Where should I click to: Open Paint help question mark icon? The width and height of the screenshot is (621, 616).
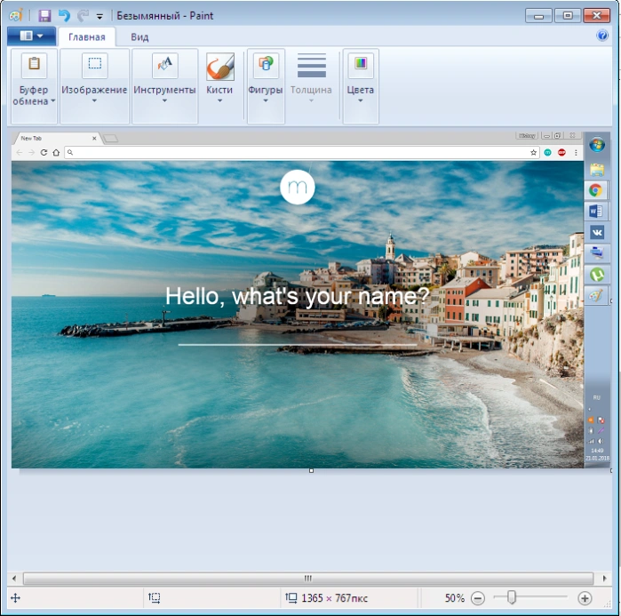[x=602, y=36]
